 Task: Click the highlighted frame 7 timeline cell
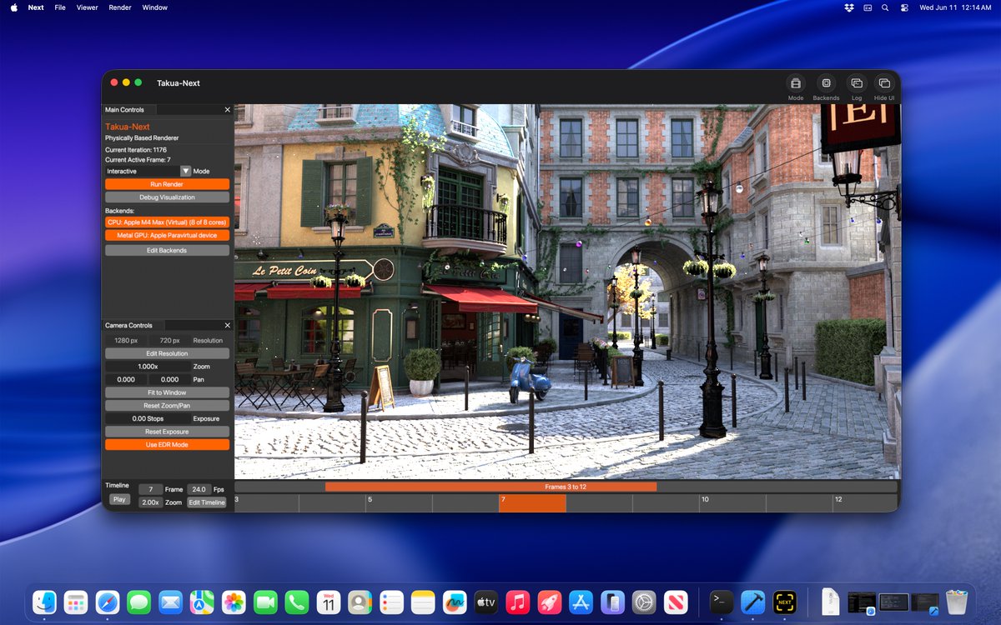coord(532,503)
